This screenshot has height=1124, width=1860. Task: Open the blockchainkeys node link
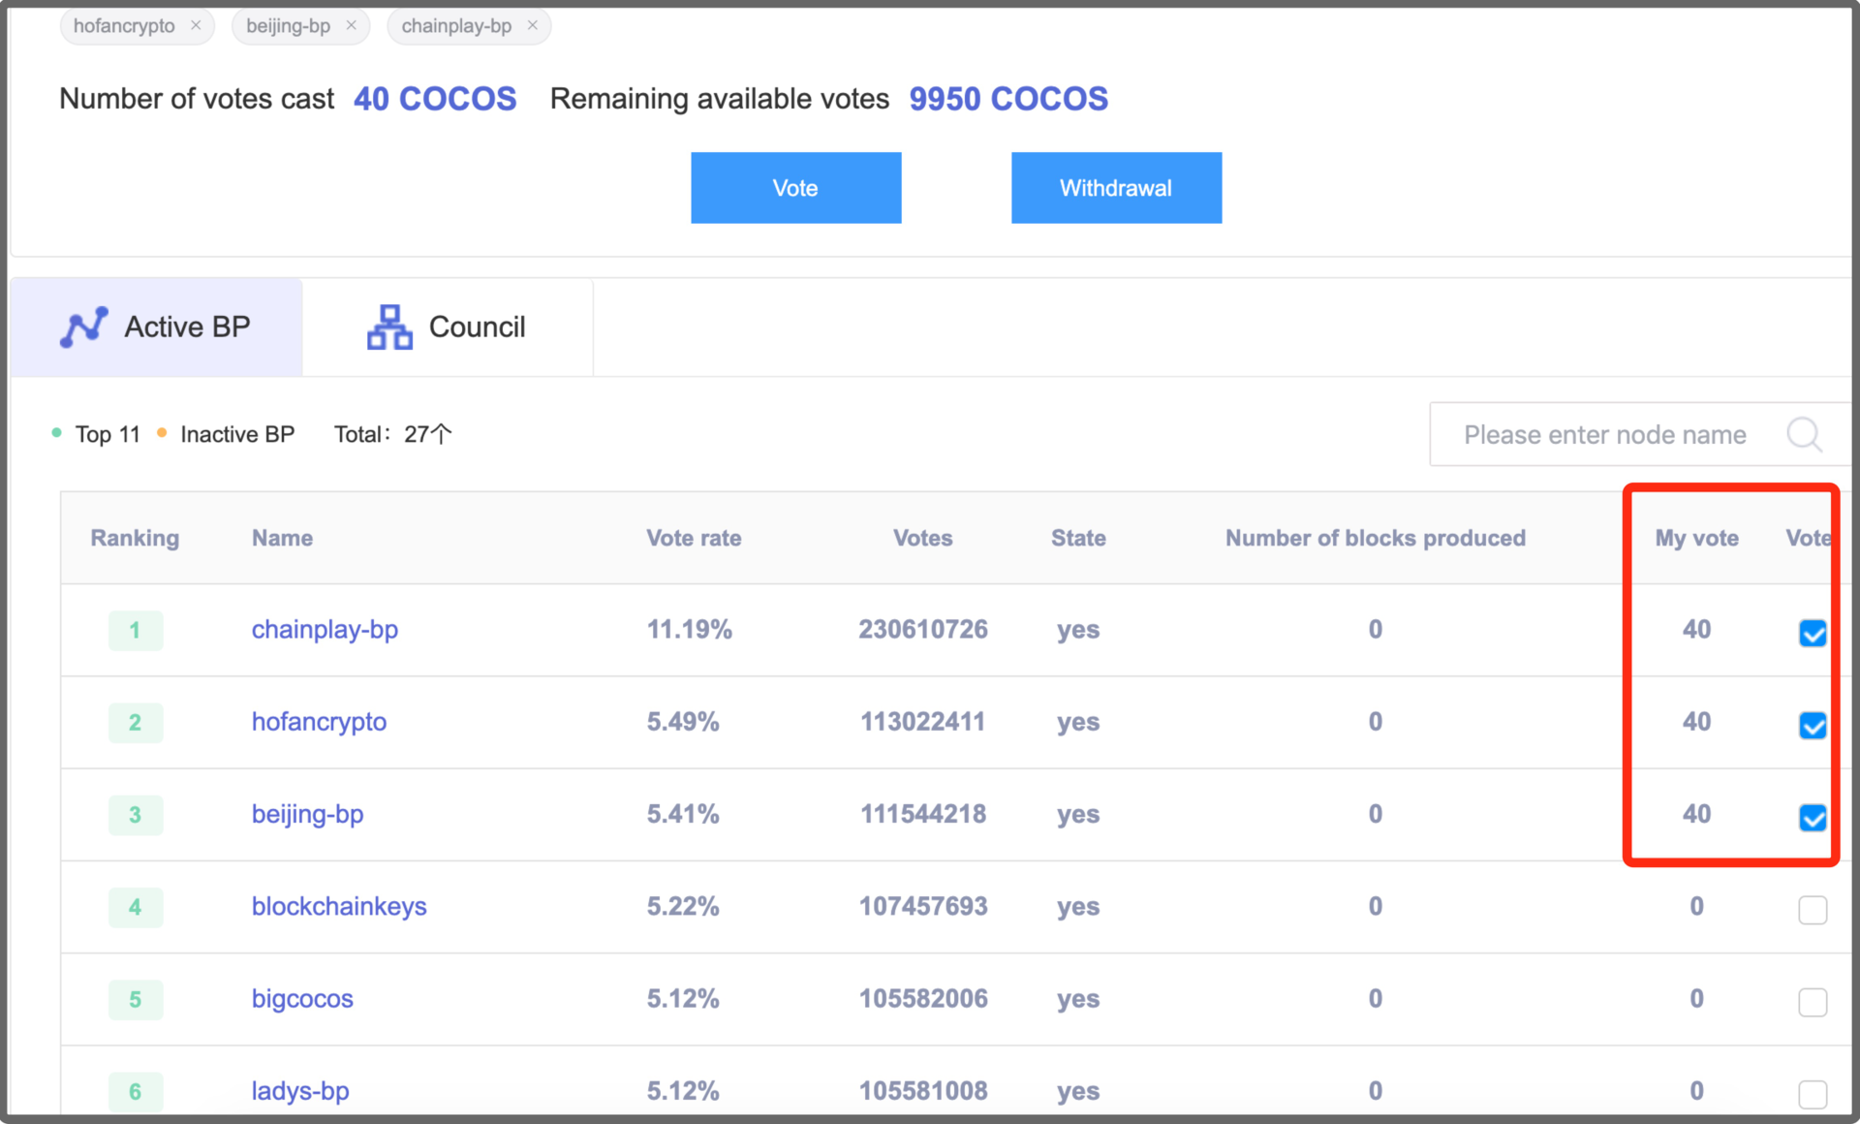pos(339,906)
